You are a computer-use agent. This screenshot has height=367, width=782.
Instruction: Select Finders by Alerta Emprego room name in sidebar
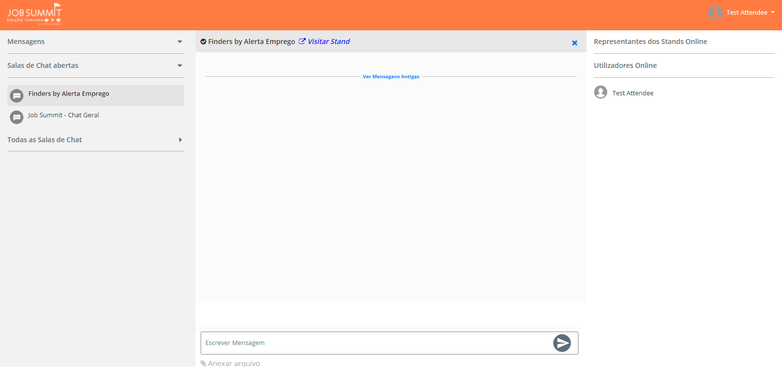68,94
